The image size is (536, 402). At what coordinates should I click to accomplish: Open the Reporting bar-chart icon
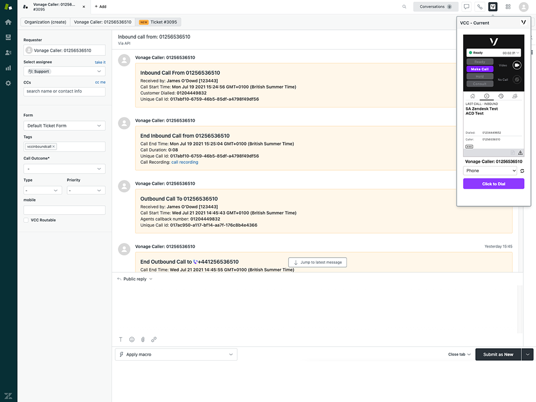pos(8,68)
